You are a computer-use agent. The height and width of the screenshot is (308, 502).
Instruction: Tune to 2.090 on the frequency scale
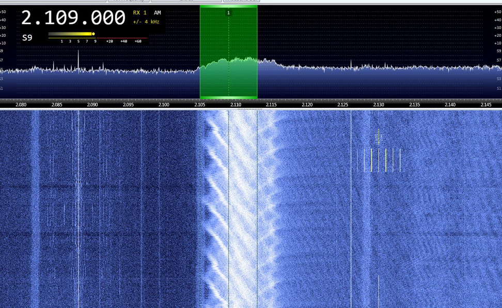(x=92, y=105)
